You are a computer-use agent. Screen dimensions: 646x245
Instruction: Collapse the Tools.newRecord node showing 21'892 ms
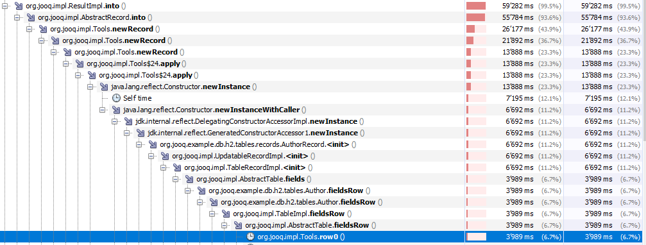(41, 40)
